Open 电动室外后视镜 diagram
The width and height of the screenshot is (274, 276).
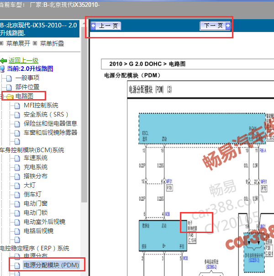pos(44,222)
